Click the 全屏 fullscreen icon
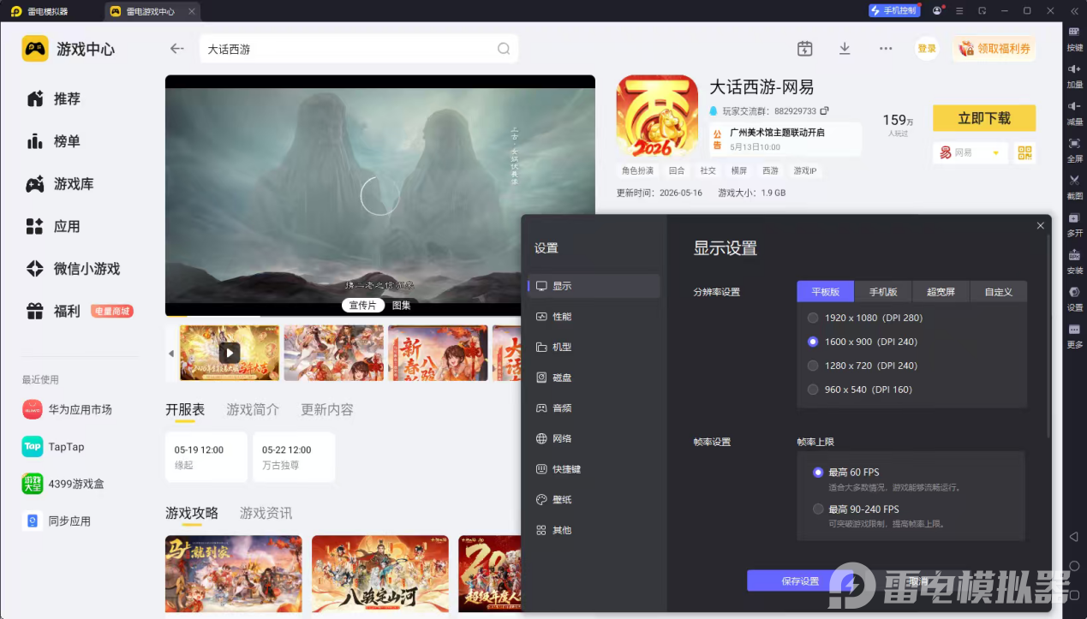1087x619 pixels. [x=1074, y=149]
